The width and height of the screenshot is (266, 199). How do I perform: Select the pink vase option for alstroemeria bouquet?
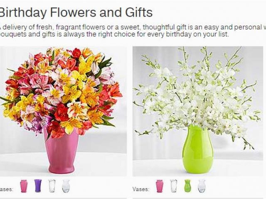point(24,186)
